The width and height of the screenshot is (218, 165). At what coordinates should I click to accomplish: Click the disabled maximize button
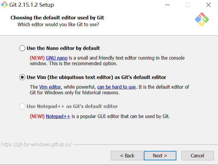(188, 5)
